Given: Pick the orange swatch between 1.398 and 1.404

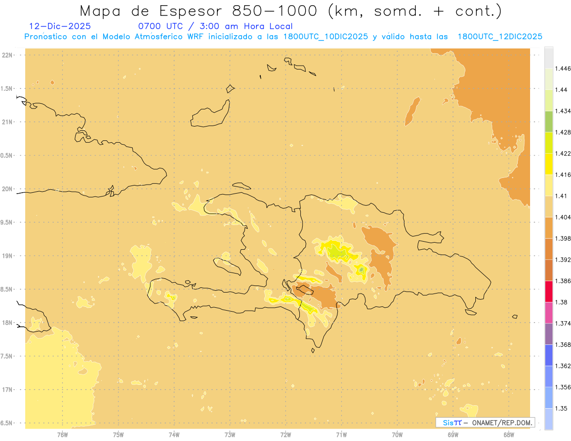Looking at the screenshot, I should [x=549, y=227].
